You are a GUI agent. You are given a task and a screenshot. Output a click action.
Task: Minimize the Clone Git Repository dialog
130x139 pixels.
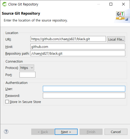coord(99,4)
